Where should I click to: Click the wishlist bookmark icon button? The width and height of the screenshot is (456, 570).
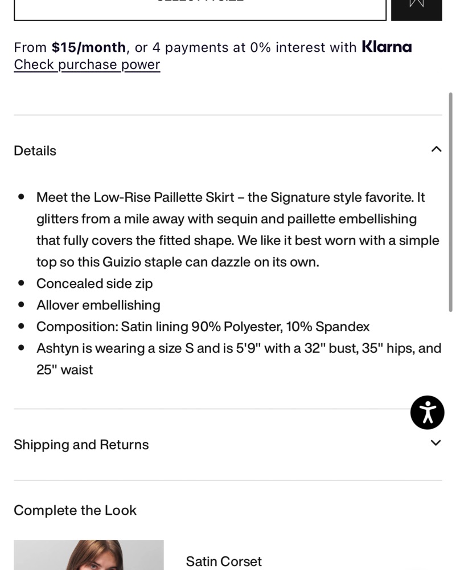[x=417, y=7]
